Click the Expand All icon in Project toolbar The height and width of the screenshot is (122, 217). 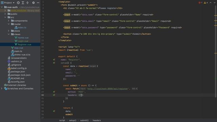tap(23, 3)
